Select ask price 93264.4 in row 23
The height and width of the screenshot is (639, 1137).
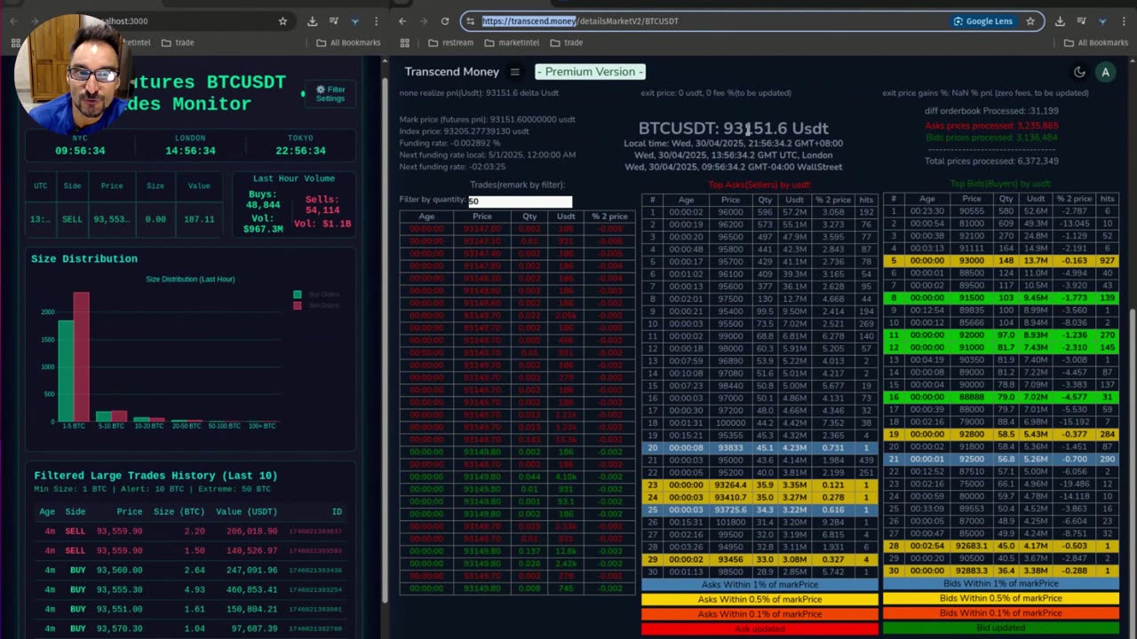point(730,485)
